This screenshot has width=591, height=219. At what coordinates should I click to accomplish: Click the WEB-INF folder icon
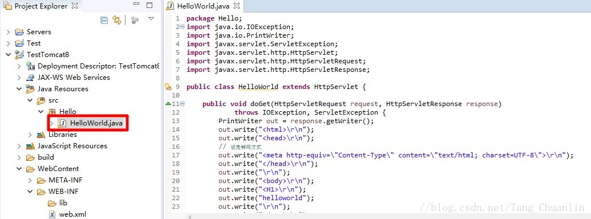[x=41, y=192]
